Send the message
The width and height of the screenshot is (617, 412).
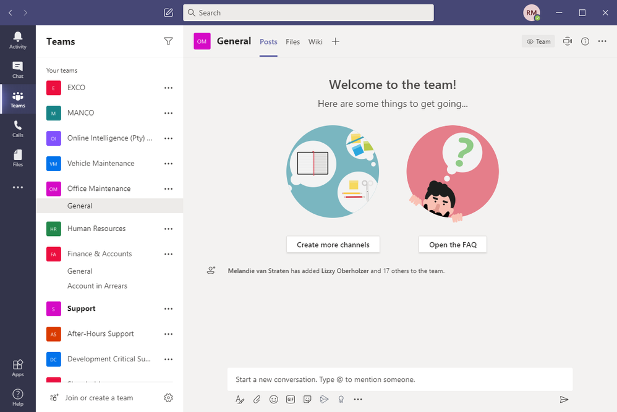564,400
